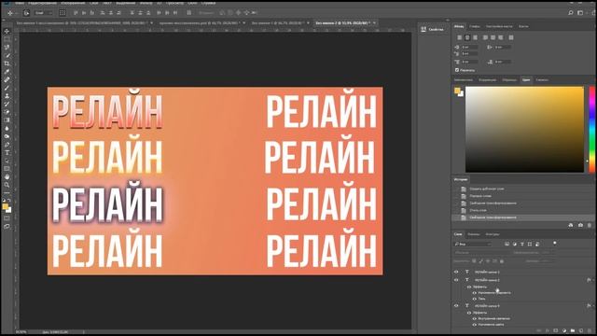This screenshot has width=597, height=336.
Task: Hide the inner glow effect eye
Action: click(475, 318)
